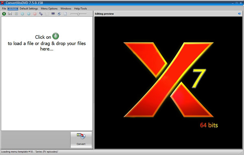Click the 'Loading menu template #18' status text
Image resolution: width=244 pixels, height=155 pixels.
[x=30, y=152]
